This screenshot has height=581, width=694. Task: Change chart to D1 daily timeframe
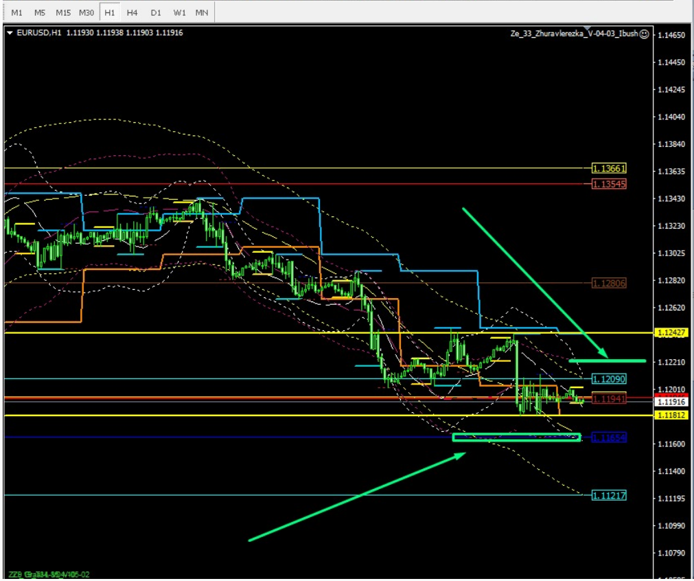click(x=156, y=12)
